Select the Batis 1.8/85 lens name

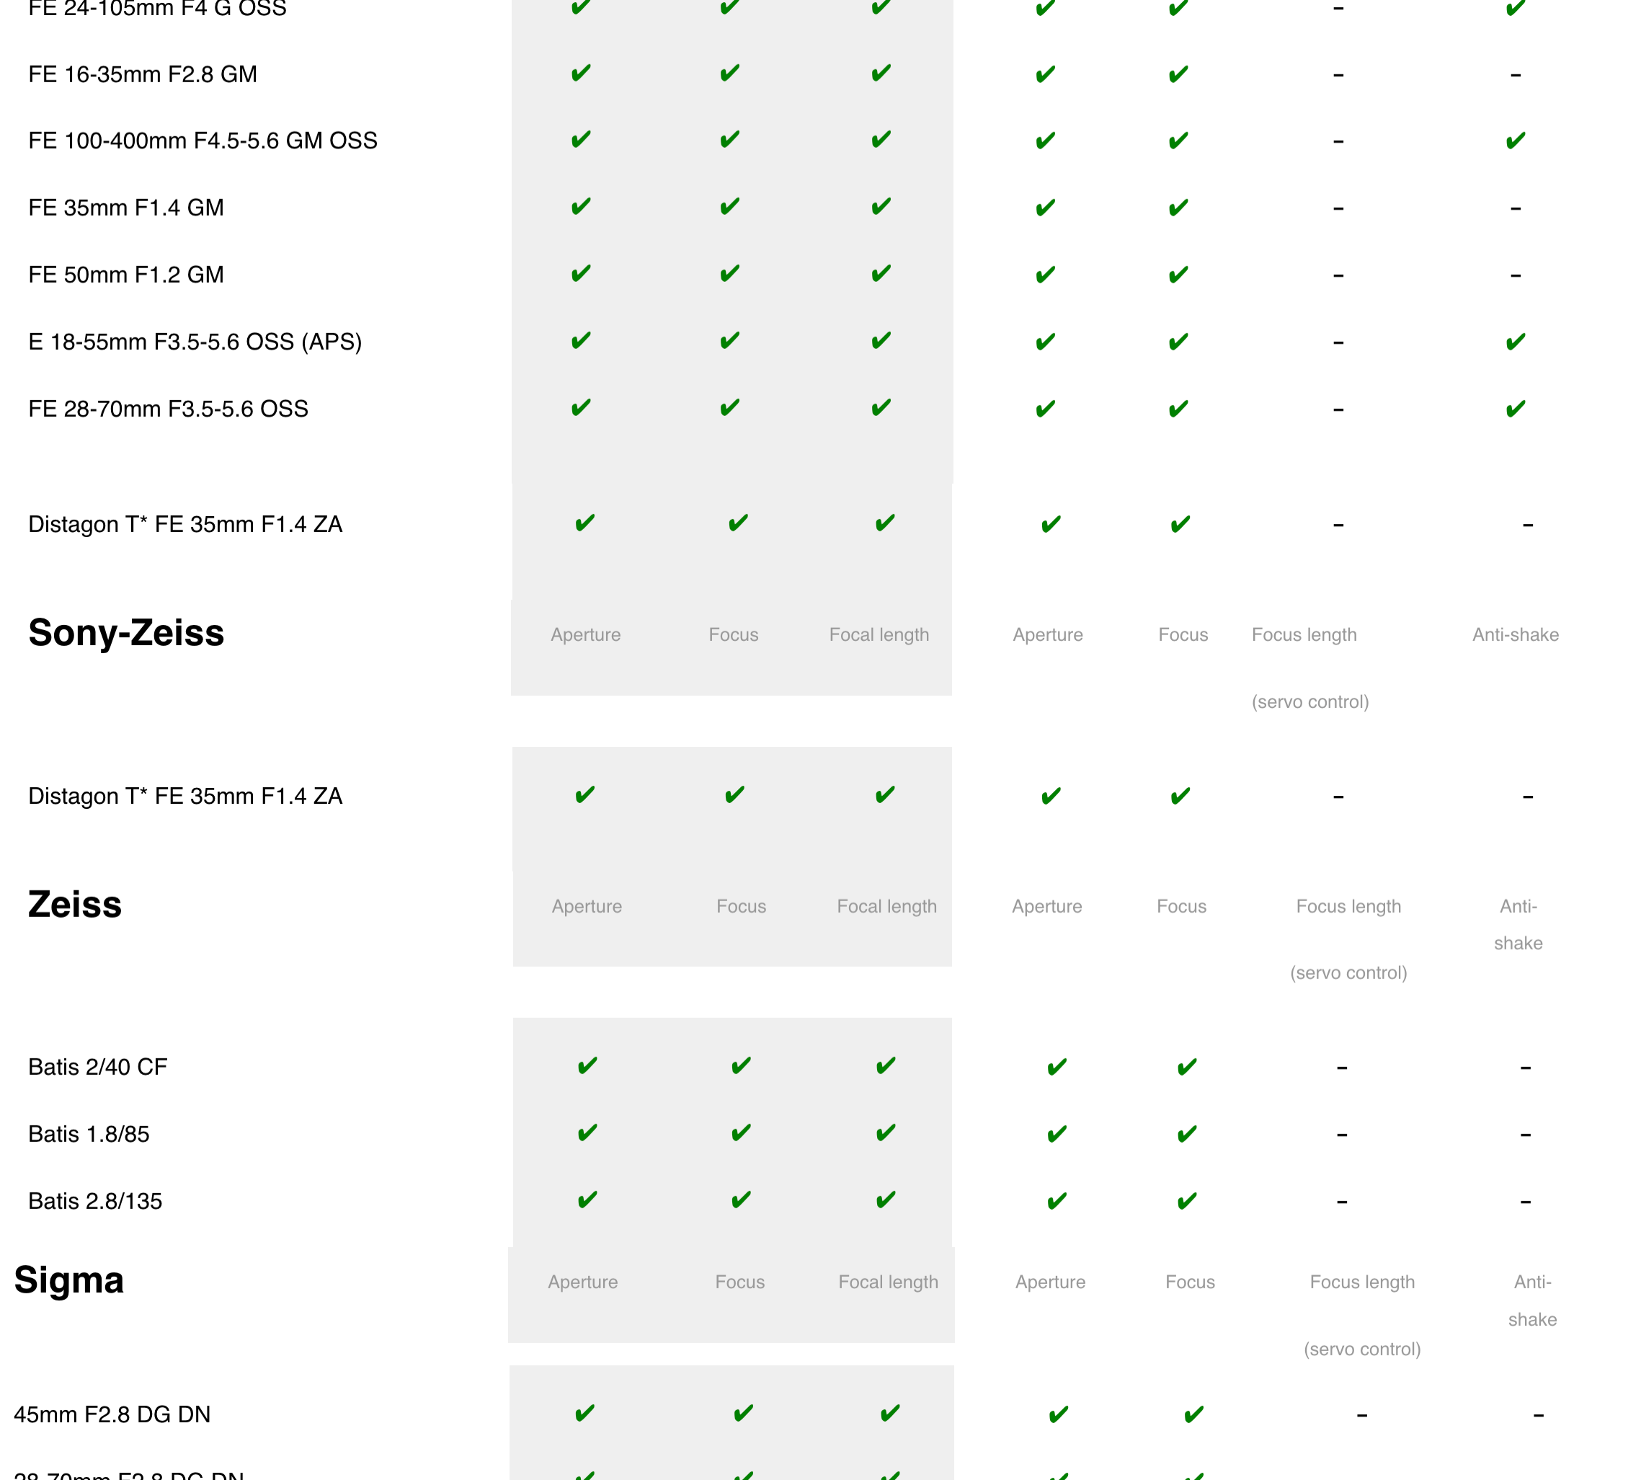tap(89, 1133)
